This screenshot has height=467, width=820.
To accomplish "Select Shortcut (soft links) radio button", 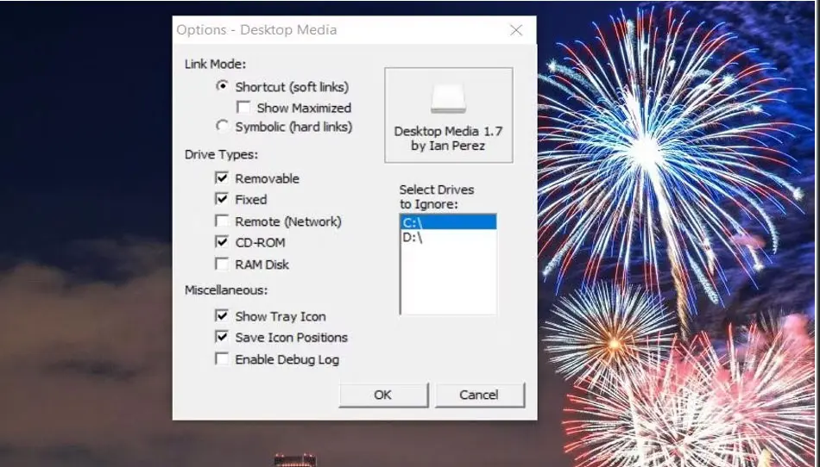I will 222,86.
